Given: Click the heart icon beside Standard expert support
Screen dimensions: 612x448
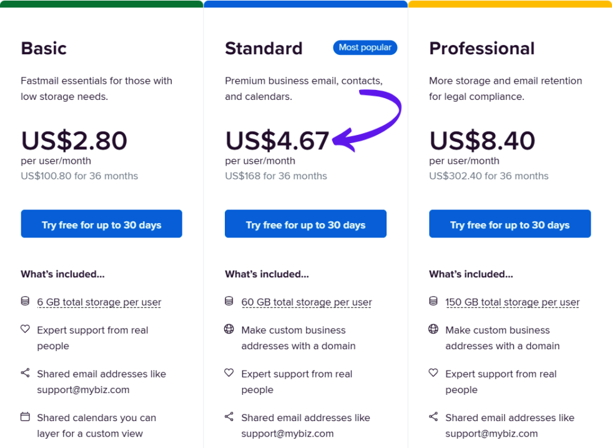Looking at the screenshot, I should point(229,373).
